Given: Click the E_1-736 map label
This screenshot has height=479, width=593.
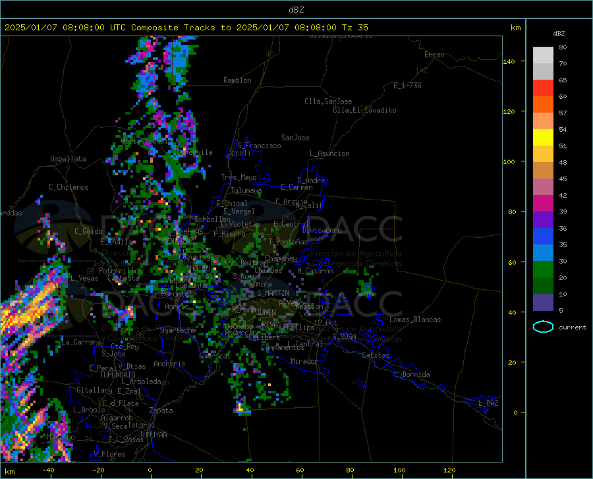Looking at the screenshot, I should (x=407, y=86).
